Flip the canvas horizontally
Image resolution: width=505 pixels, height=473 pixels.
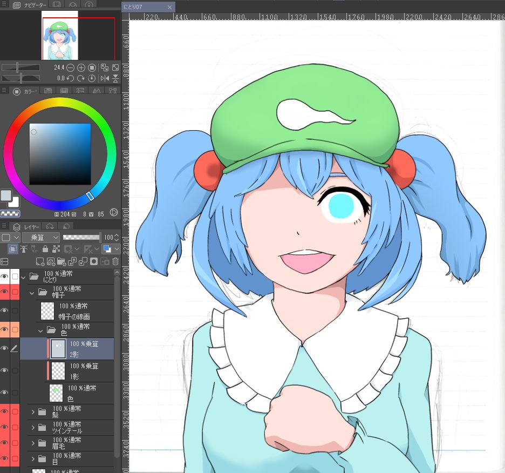point(105,78)
